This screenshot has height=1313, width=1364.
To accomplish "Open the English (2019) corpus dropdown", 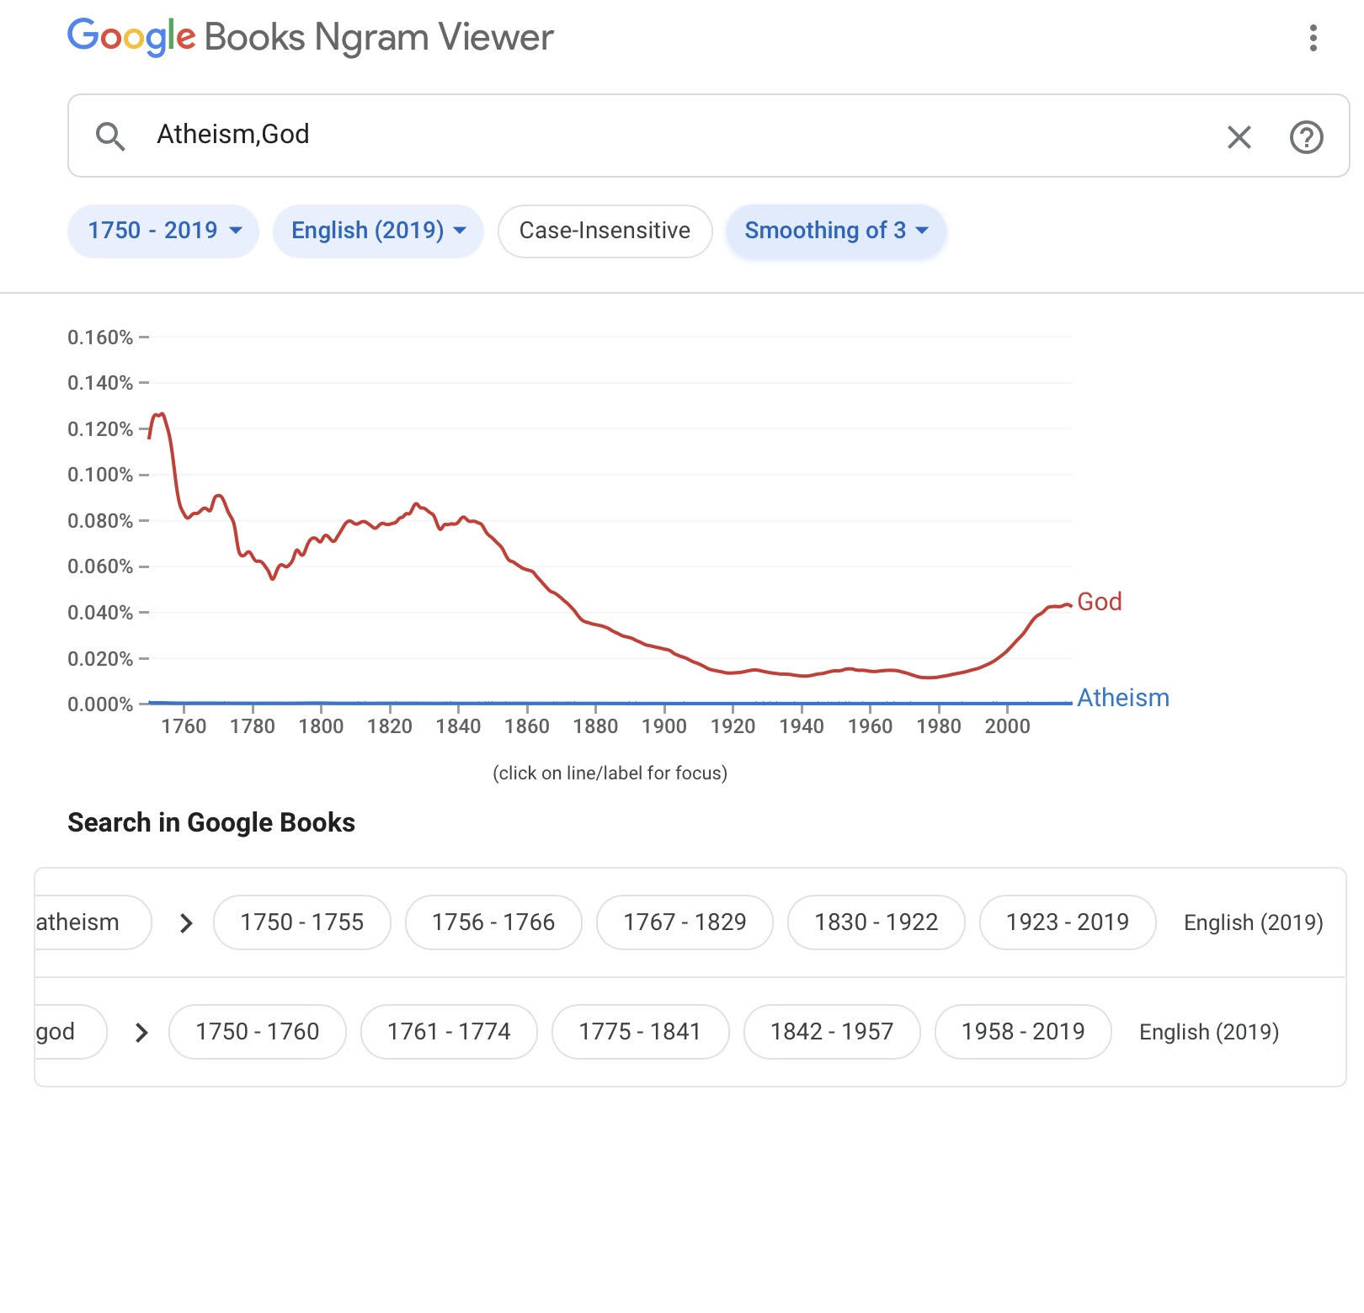I will point(378,231).
